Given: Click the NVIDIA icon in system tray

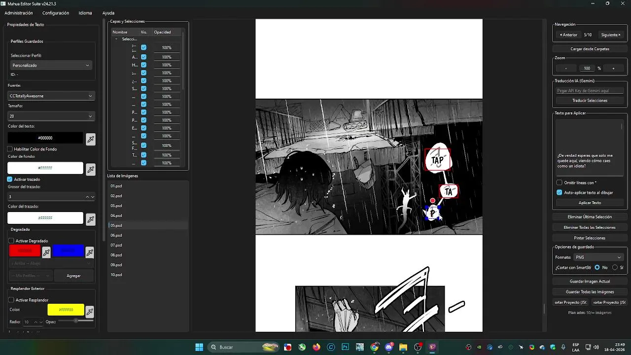Looking at the screenshot, I should 479,347.
